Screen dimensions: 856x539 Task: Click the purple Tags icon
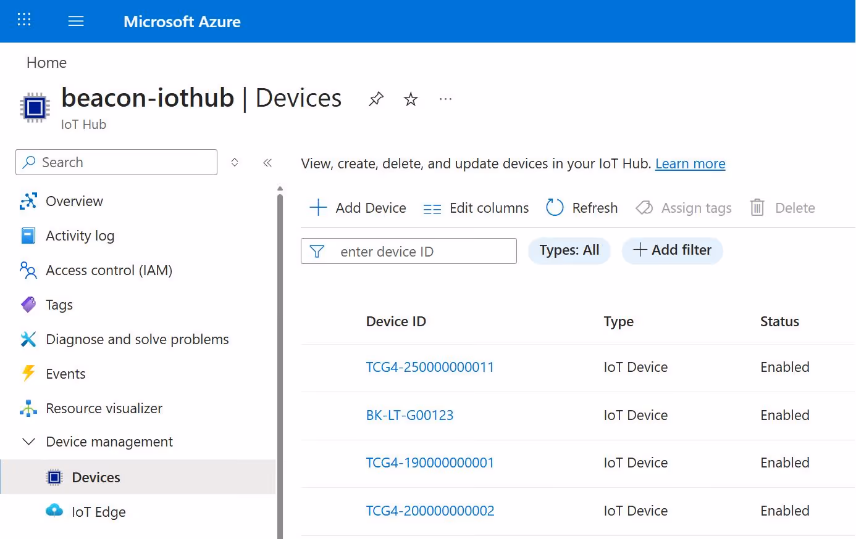28,305
